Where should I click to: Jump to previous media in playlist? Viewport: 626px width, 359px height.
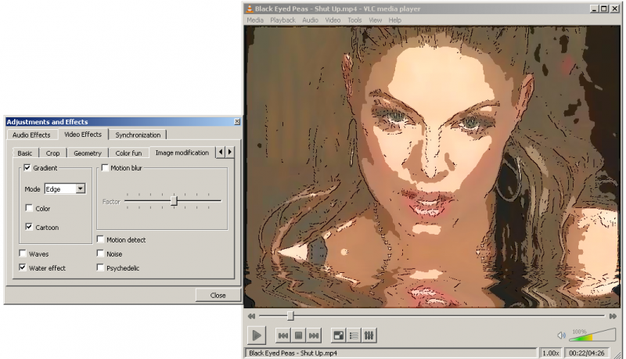click(x=282, y=336)
